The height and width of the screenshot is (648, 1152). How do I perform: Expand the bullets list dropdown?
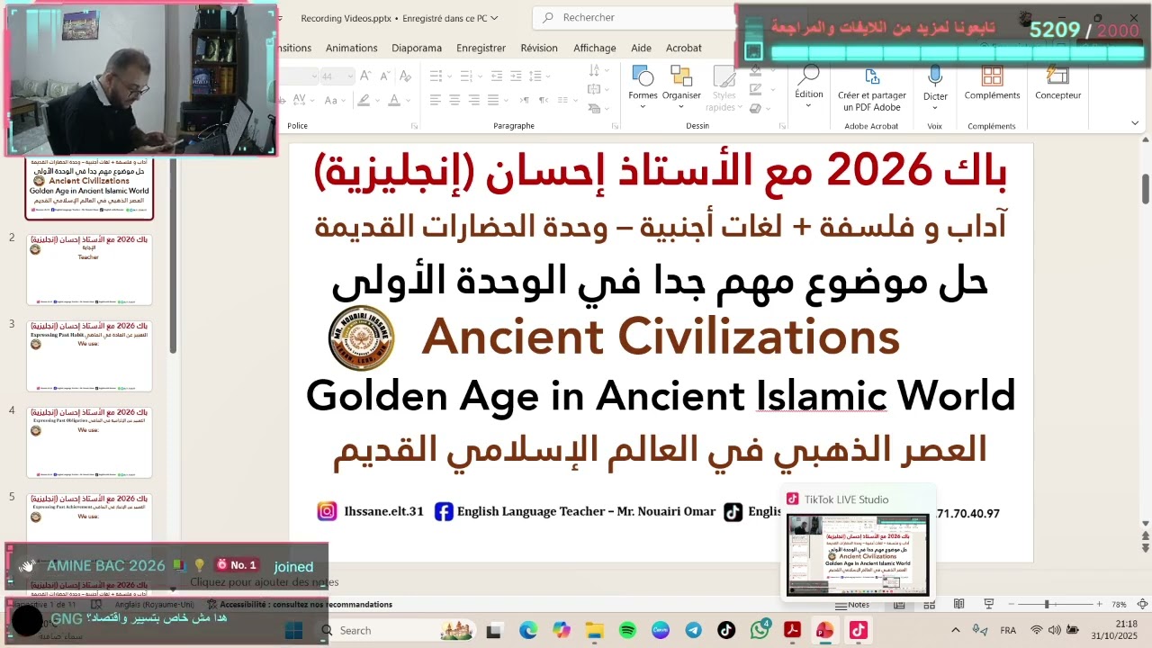coord(449,76)
